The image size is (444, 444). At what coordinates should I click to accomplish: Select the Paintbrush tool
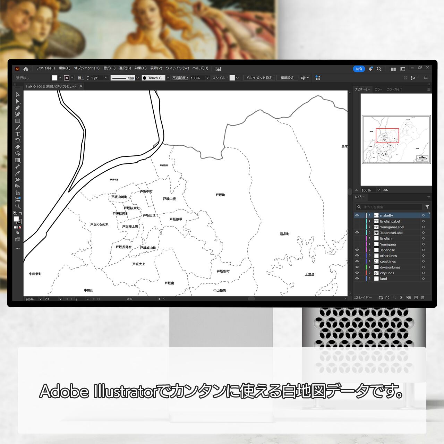[x=17, y=127]
